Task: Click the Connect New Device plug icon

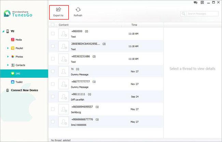Action: pos(8,90)
